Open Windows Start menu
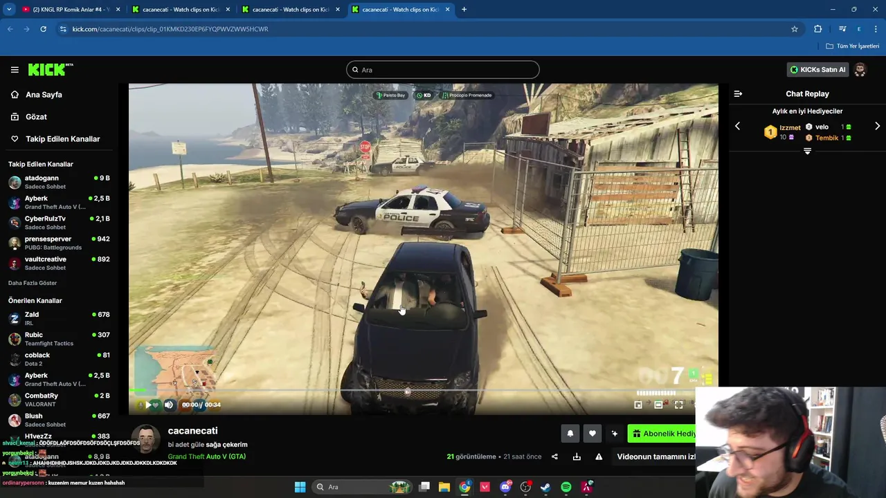886x498 pixels. coord(300,487)
